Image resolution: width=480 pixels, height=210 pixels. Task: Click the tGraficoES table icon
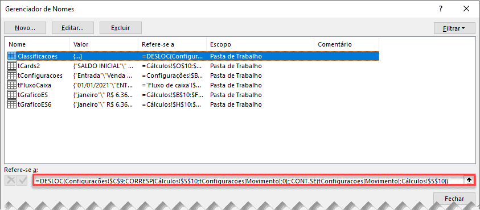[x=11, y=95]
